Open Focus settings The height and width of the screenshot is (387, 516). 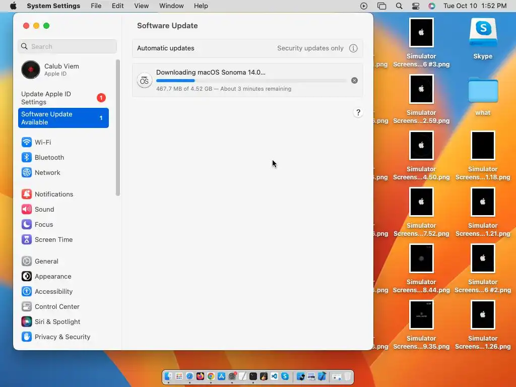pos(63,224)
